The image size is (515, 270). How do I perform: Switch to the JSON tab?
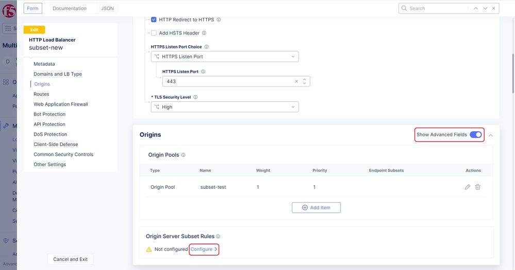pos(107,8)
